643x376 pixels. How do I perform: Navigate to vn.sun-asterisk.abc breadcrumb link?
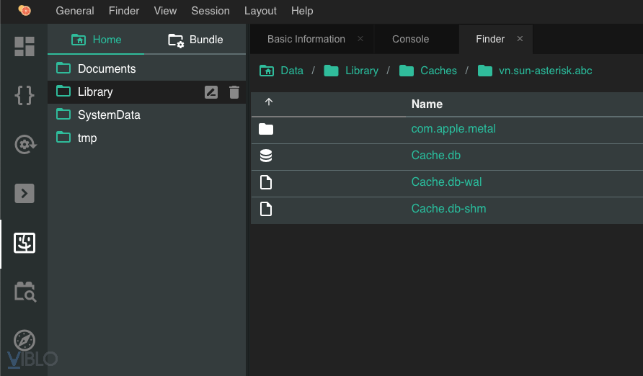click(x=546, y=71)
